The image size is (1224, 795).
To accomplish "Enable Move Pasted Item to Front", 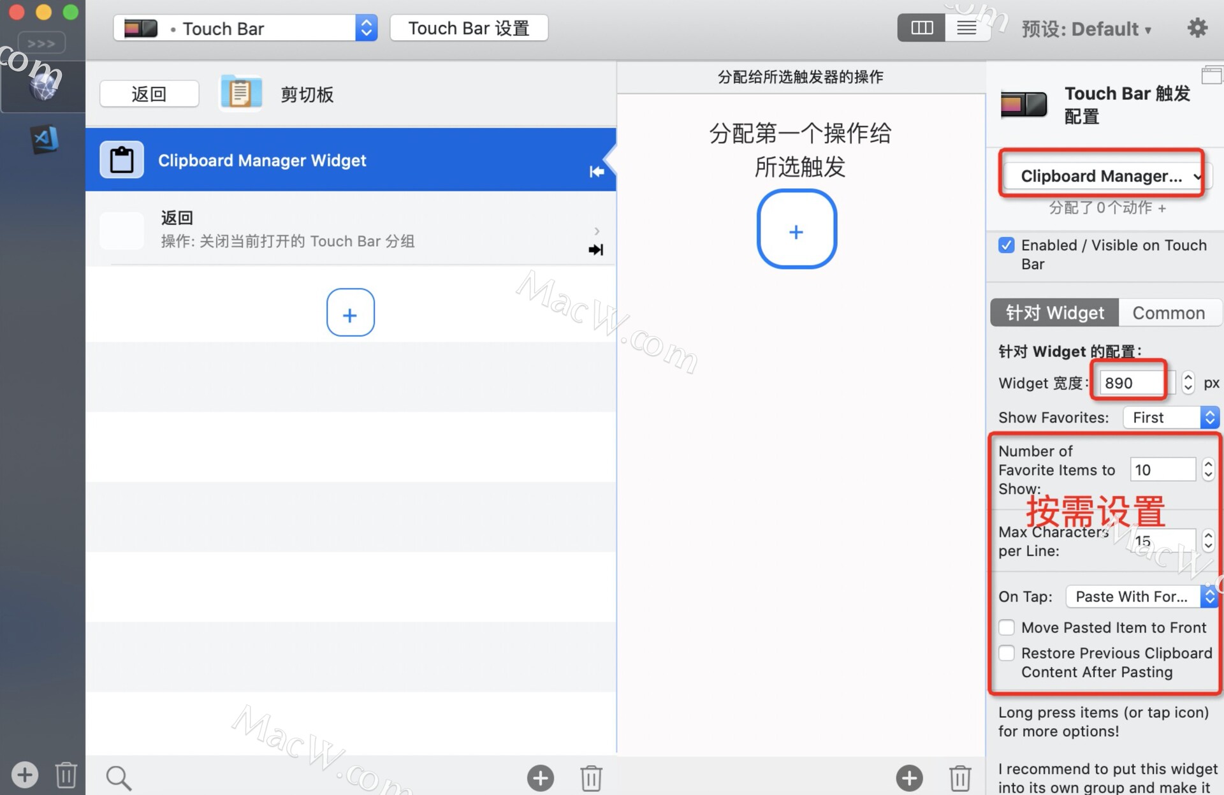I will click(x=1007, y=627).
